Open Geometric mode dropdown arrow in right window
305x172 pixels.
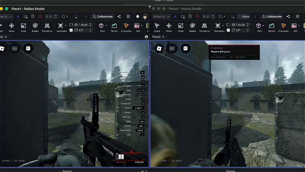point(223,25)
